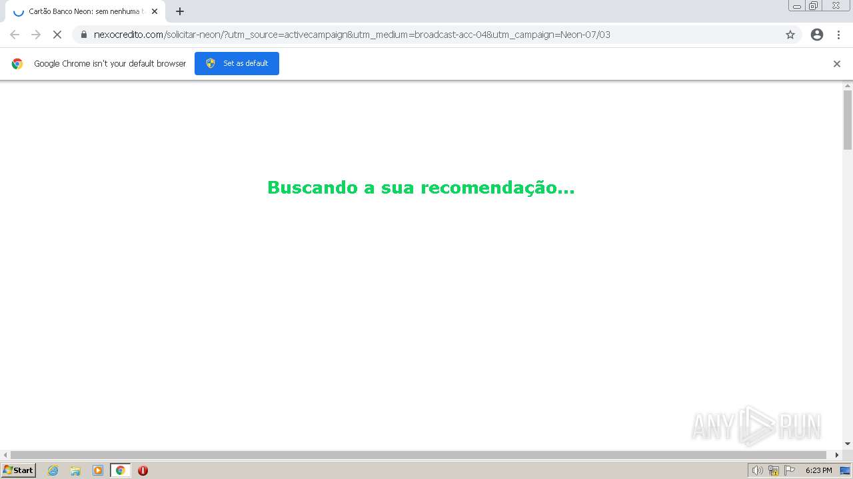The height and width of the screenshot is (479, 853).
Task: Click the 6:23 PM clock
Action: pyautogui.click(x=818, y=470)
